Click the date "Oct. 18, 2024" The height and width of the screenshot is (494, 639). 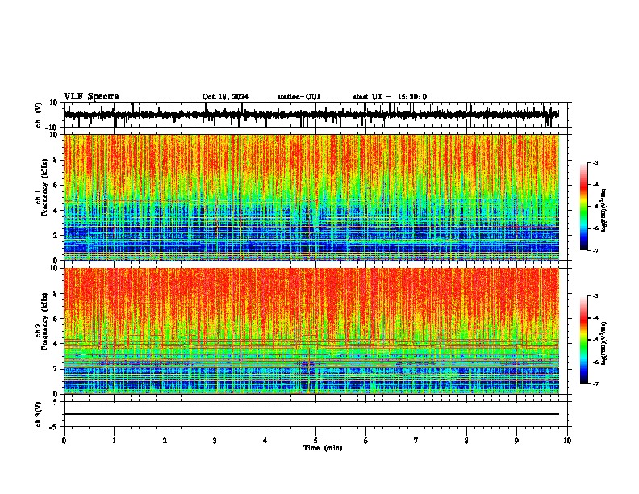(225, 97)
